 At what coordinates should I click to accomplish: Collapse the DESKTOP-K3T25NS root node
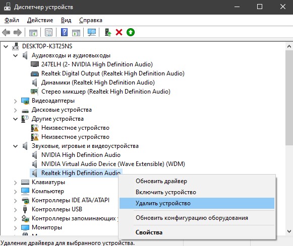[x=6, y=46]
